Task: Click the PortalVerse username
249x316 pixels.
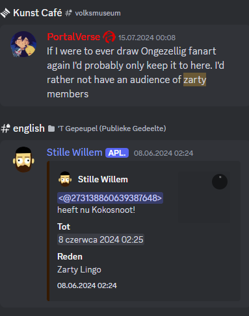Action: pos(73,37)
